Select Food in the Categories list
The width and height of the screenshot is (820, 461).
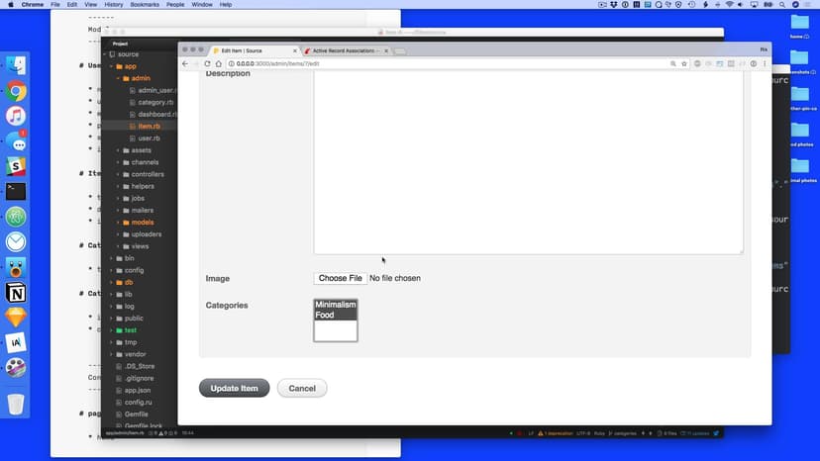[x=325, y=316]
